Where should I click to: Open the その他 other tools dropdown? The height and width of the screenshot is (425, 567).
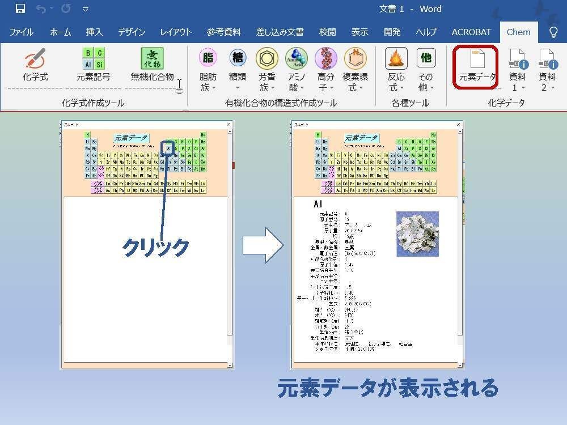point(426,70)
